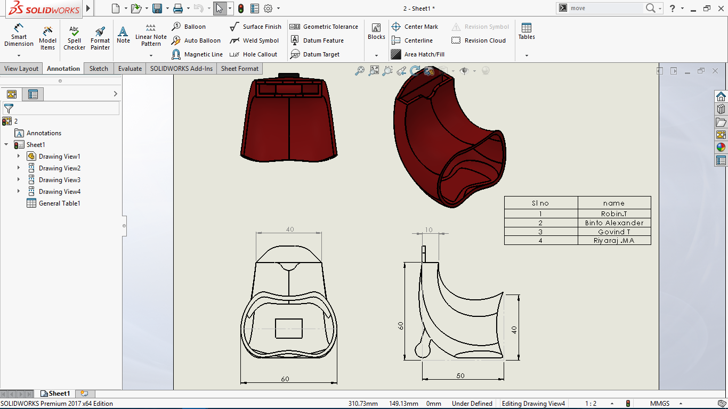Open the Appearances color ball pane
The width and height of the screenshot is (728, 409).
tap(721, 148)
